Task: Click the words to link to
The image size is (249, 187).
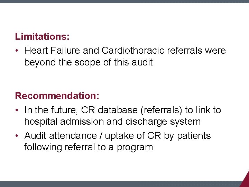Action: (203, 110)
